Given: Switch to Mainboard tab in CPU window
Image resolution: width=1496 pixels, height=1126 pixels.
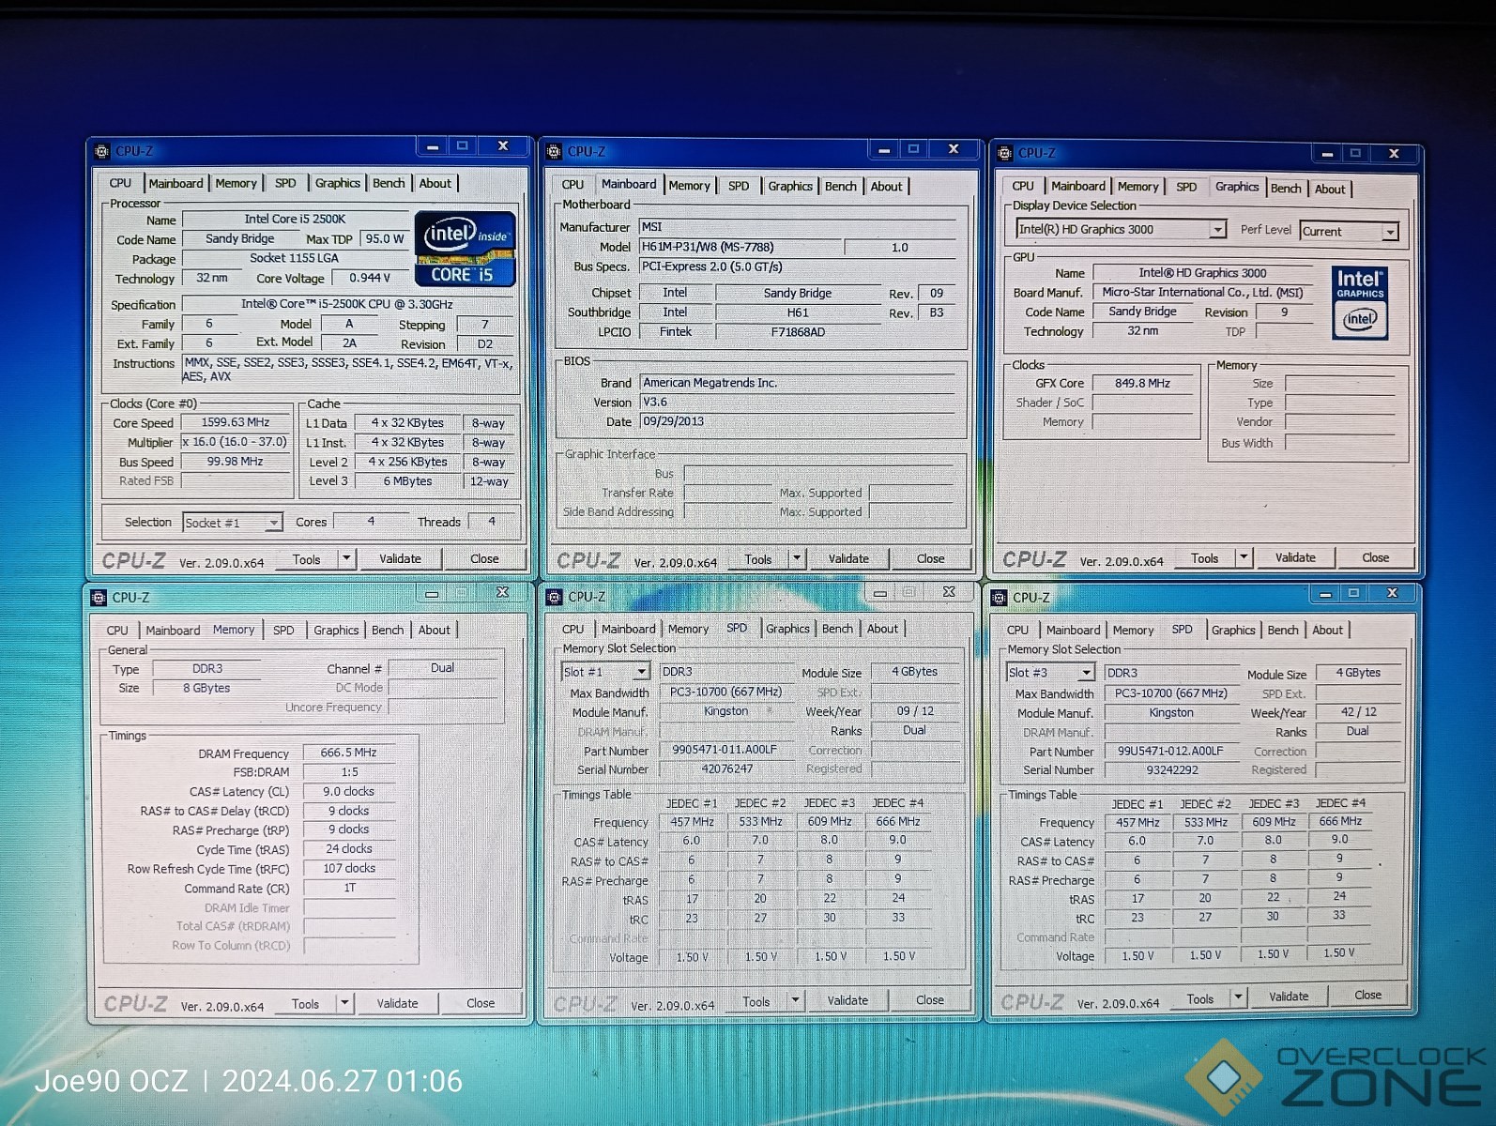Looking at the screenshot, I should pyautogui.click(x=176, y=183).
